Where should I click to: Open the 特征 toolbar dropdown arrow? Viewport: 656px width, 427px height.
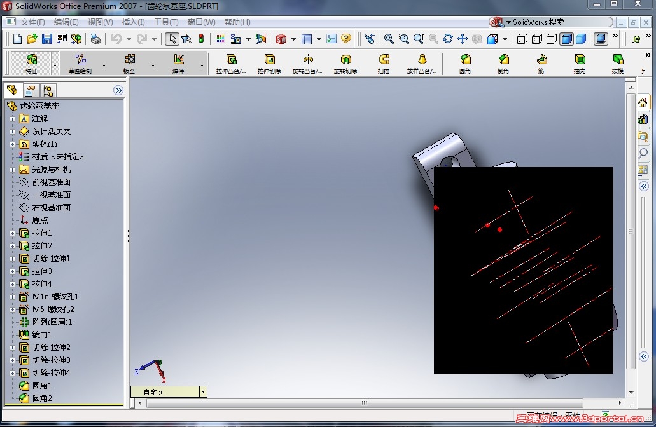[55, 65]
